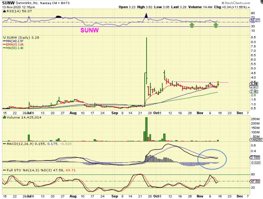263x199 pixels.
Task: Click the candlestick icon beside SUNW (Daily)
Action: click(4, 38)
